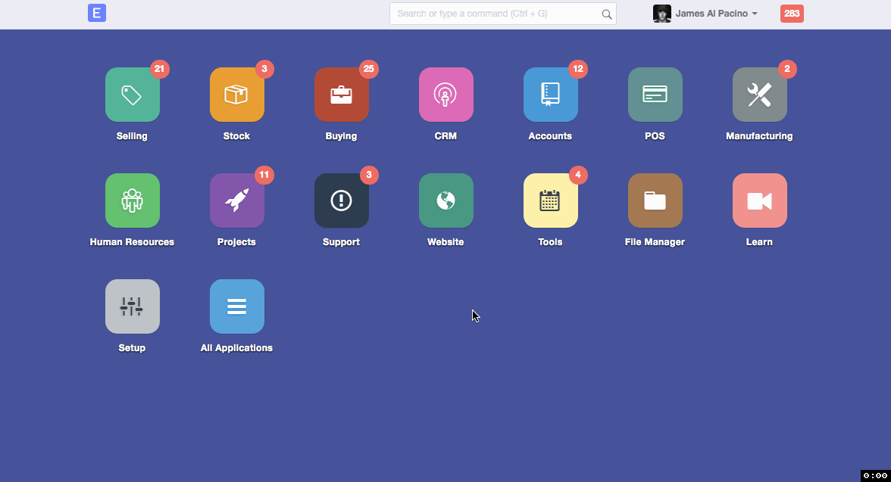
Task: Click the 283 notifications badge
Action: 792,14
